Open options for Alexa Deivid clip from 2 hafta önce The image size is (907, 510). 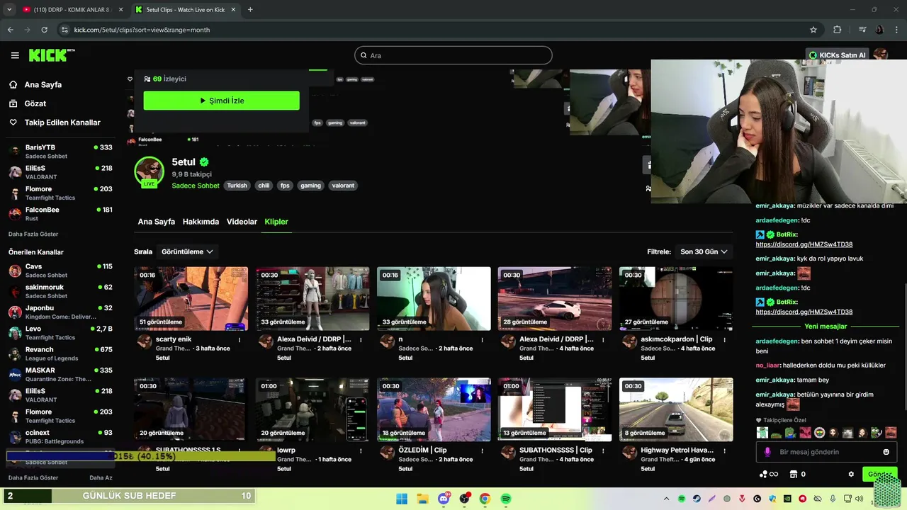point(361,339)
